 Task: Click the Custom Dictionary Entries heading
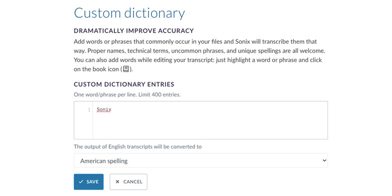tap(124, 84)
